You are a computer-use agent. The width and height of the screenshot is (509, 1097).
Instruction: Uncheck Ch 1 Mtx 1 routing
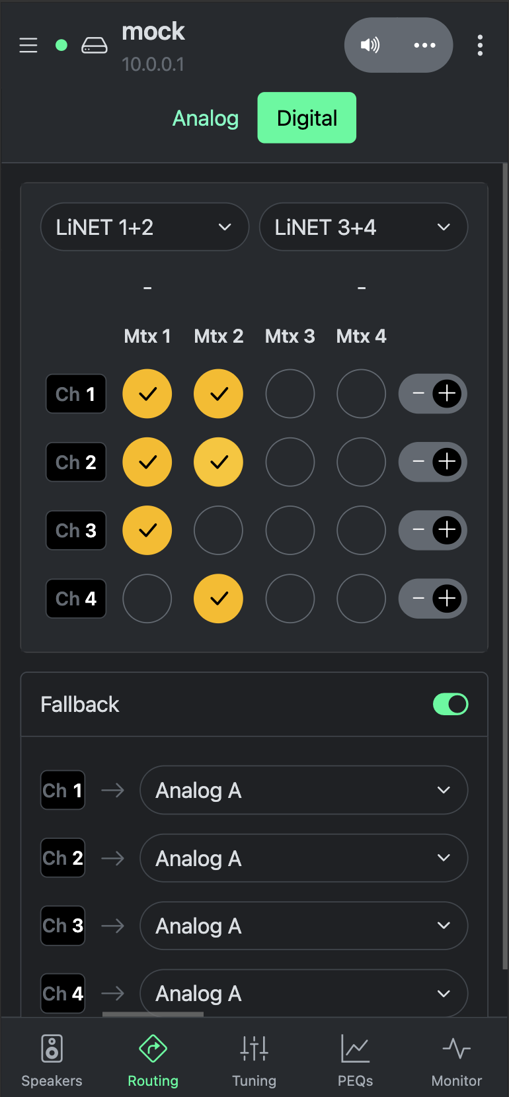147,394
